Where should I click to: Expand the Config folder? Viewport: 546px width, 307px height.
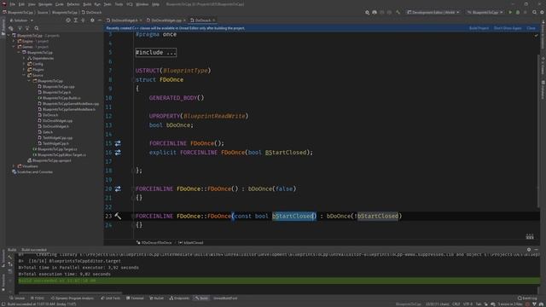pos(24,64)
